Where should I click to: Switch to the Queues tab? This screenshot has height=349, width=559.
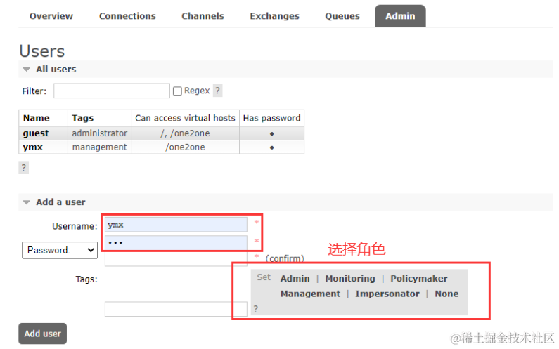tap(342, 16)
